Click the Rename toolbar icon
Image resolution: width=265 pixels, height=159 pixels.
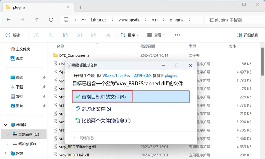point(79,35)
